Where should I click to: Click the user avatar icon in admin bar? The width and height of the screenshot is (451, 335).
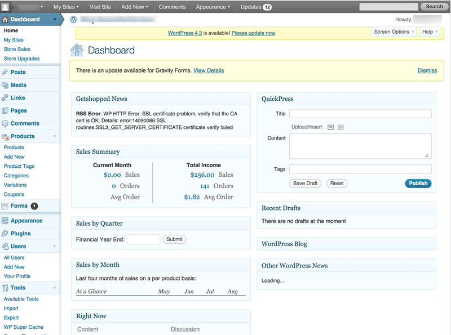pos(5,7)
